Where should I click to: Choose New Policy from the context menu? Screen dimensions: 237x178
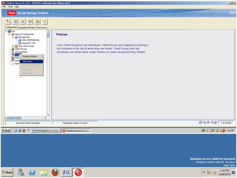[x=31, y=61]
